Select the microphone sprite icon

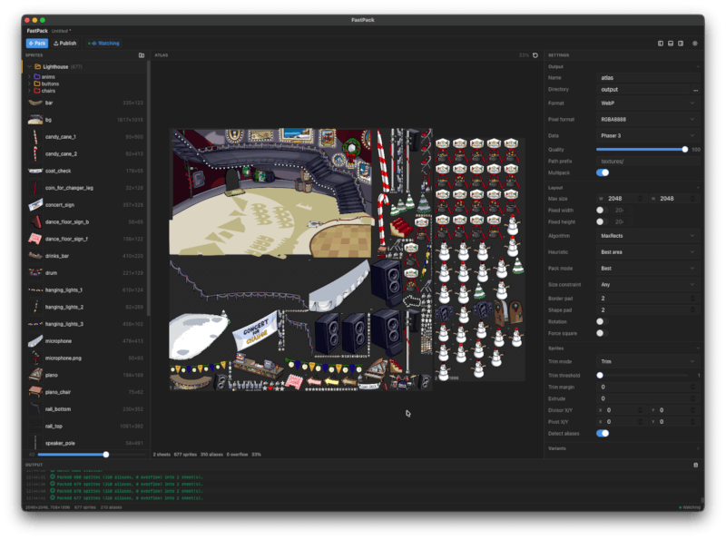pyautogui.click(x=35, y=341)
